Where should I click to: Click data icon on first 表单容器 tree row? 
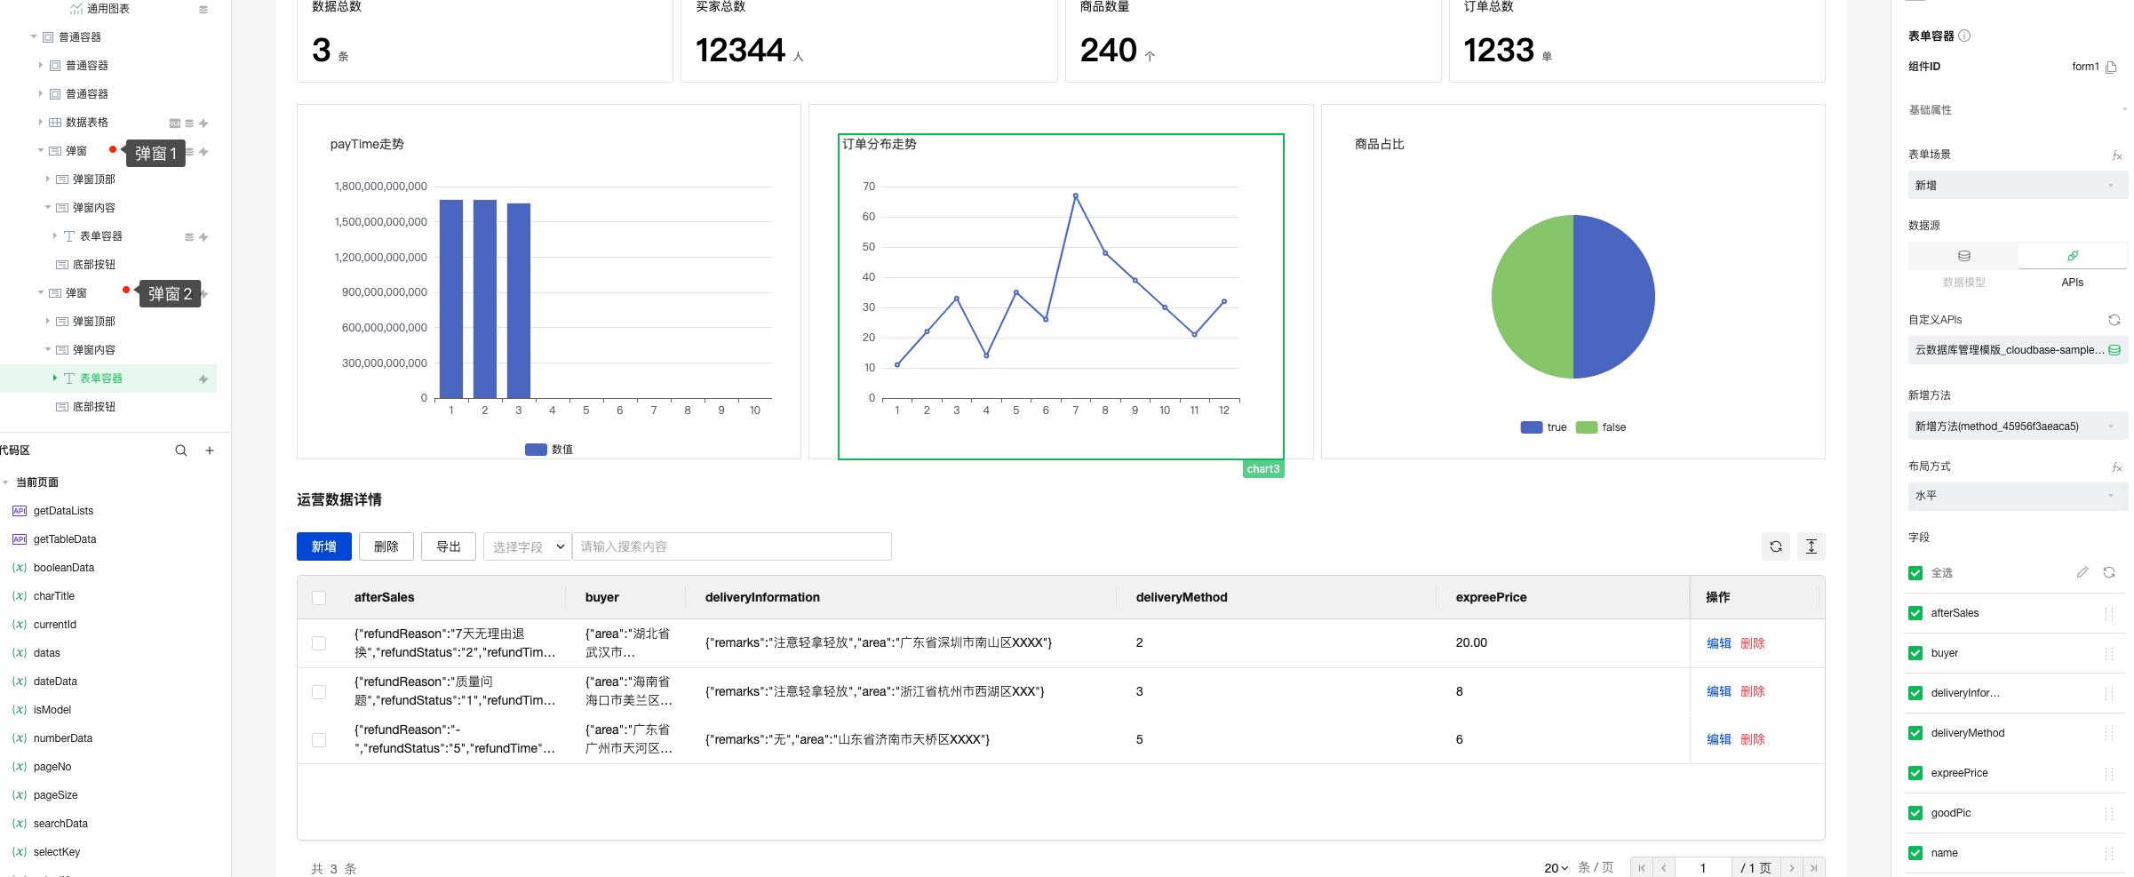pos(189,237)
